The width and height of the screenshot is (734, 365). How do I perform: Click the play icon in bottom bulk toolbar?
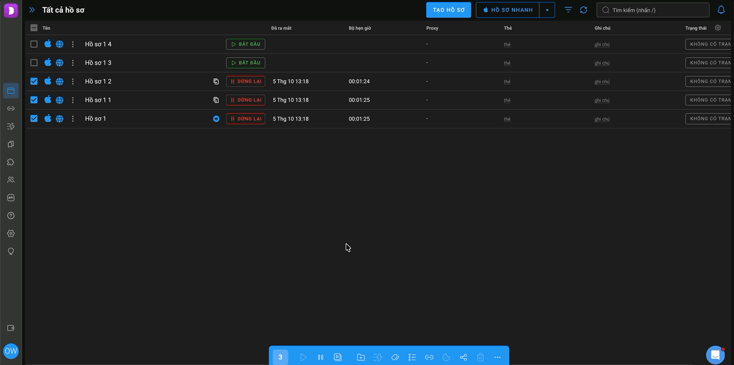coord(303,357)
